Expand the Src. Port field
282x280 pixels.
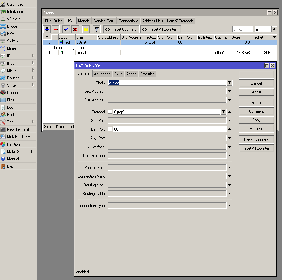(x=229, y=121)
